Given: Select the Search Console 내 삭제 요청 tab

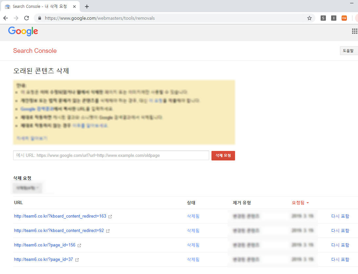Looking at the screenshot, I should tap(39, 7).
